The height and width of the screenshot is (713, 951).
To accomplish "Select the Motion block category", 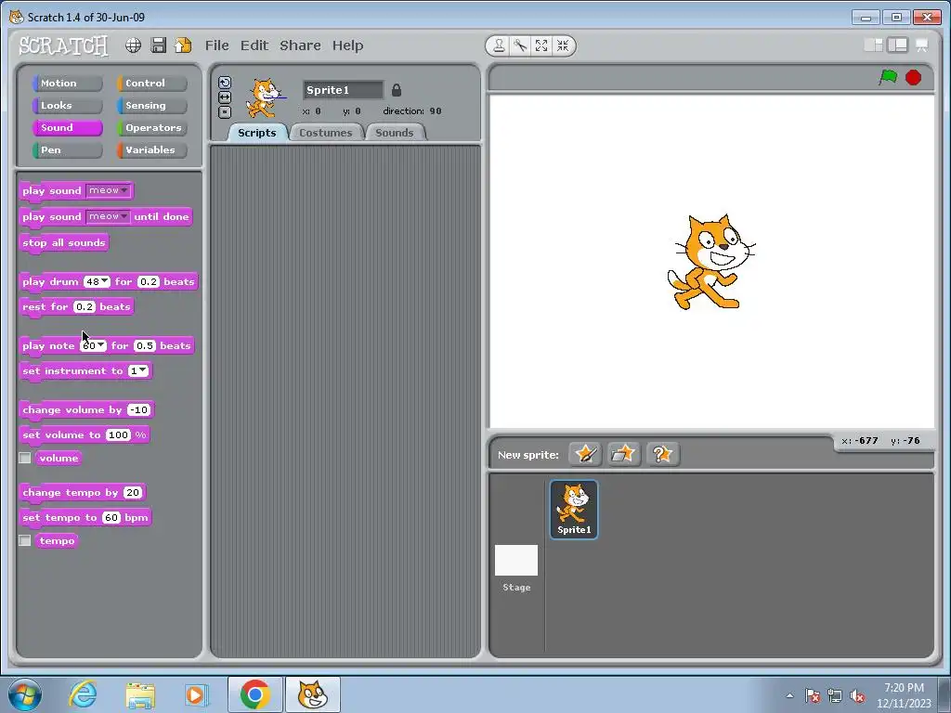I will coord(67,83).
